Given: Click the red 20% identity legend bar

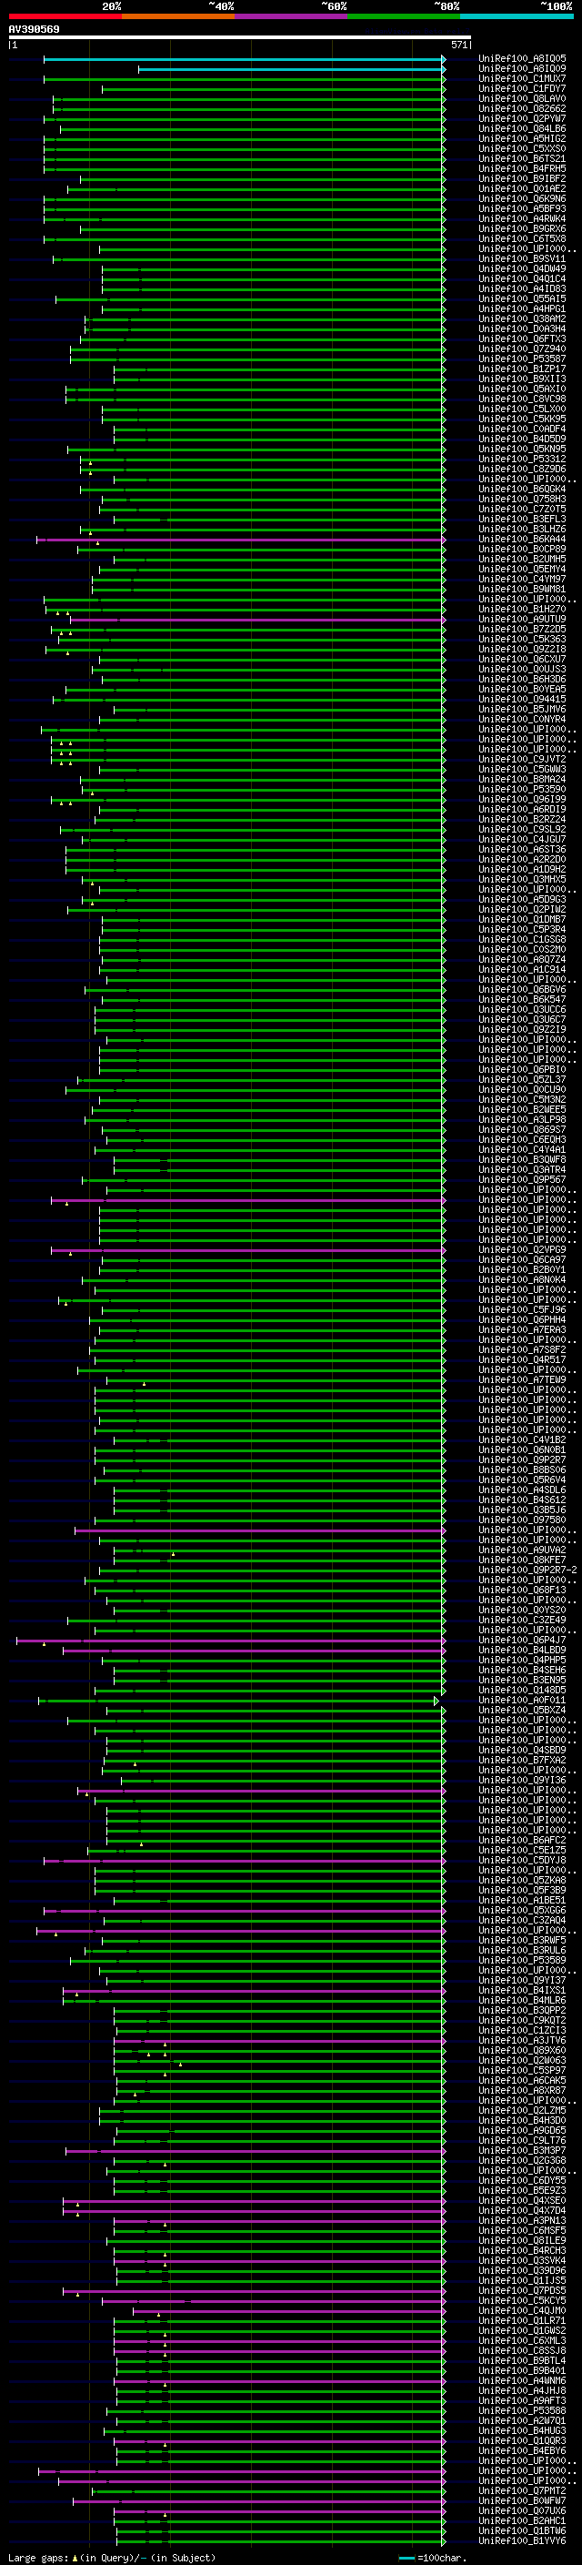Looking at the screenshot, I should point(65,16).
